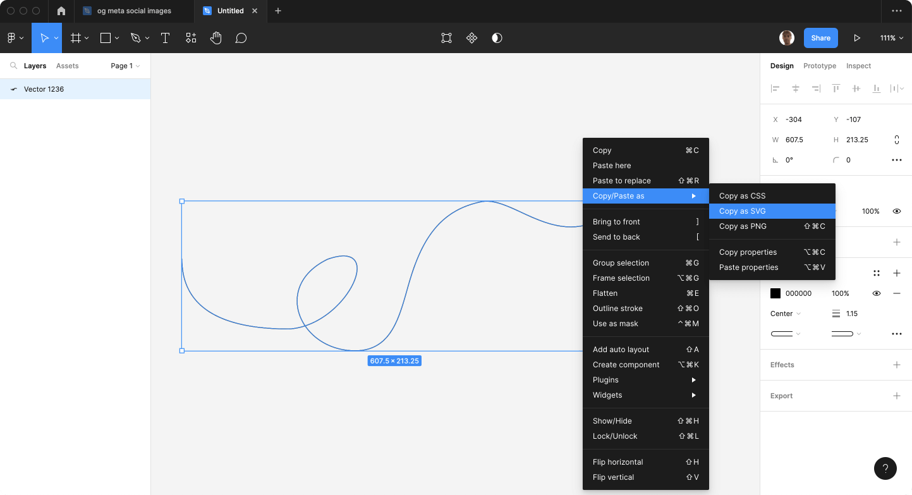Select the Rectangle shape tool
The height and width of the screenshot is (495, 912).
[105, 38]
